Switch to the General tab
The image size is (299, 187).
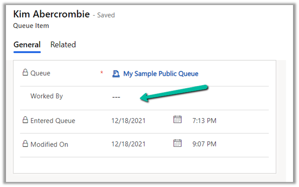(27, 45)
